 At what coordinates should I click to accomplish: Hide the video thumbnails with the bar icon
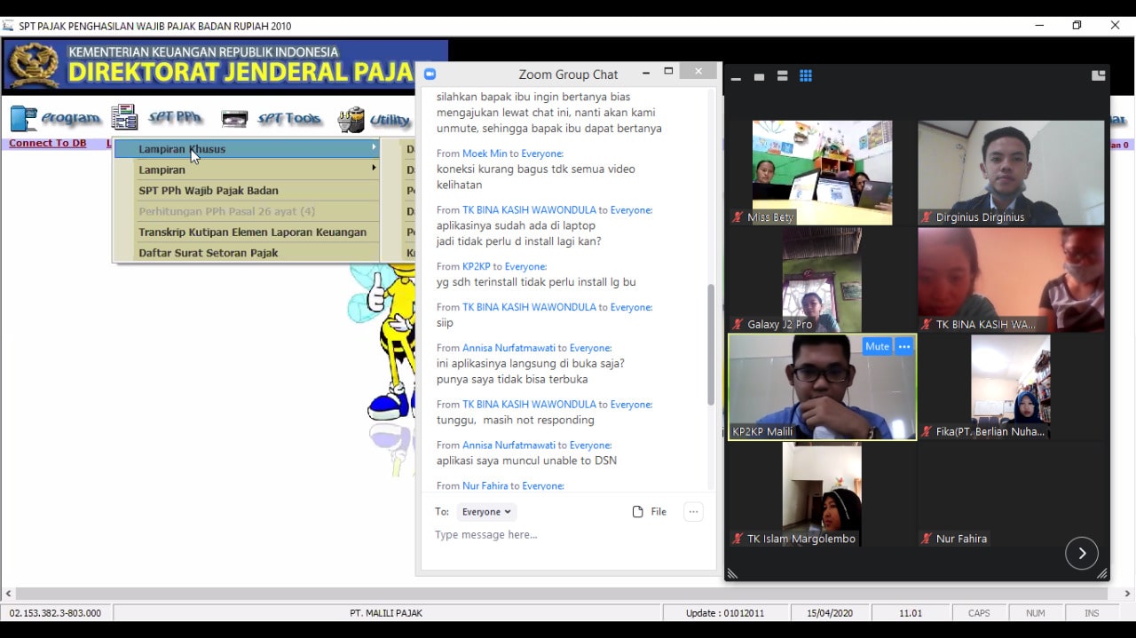736,78
